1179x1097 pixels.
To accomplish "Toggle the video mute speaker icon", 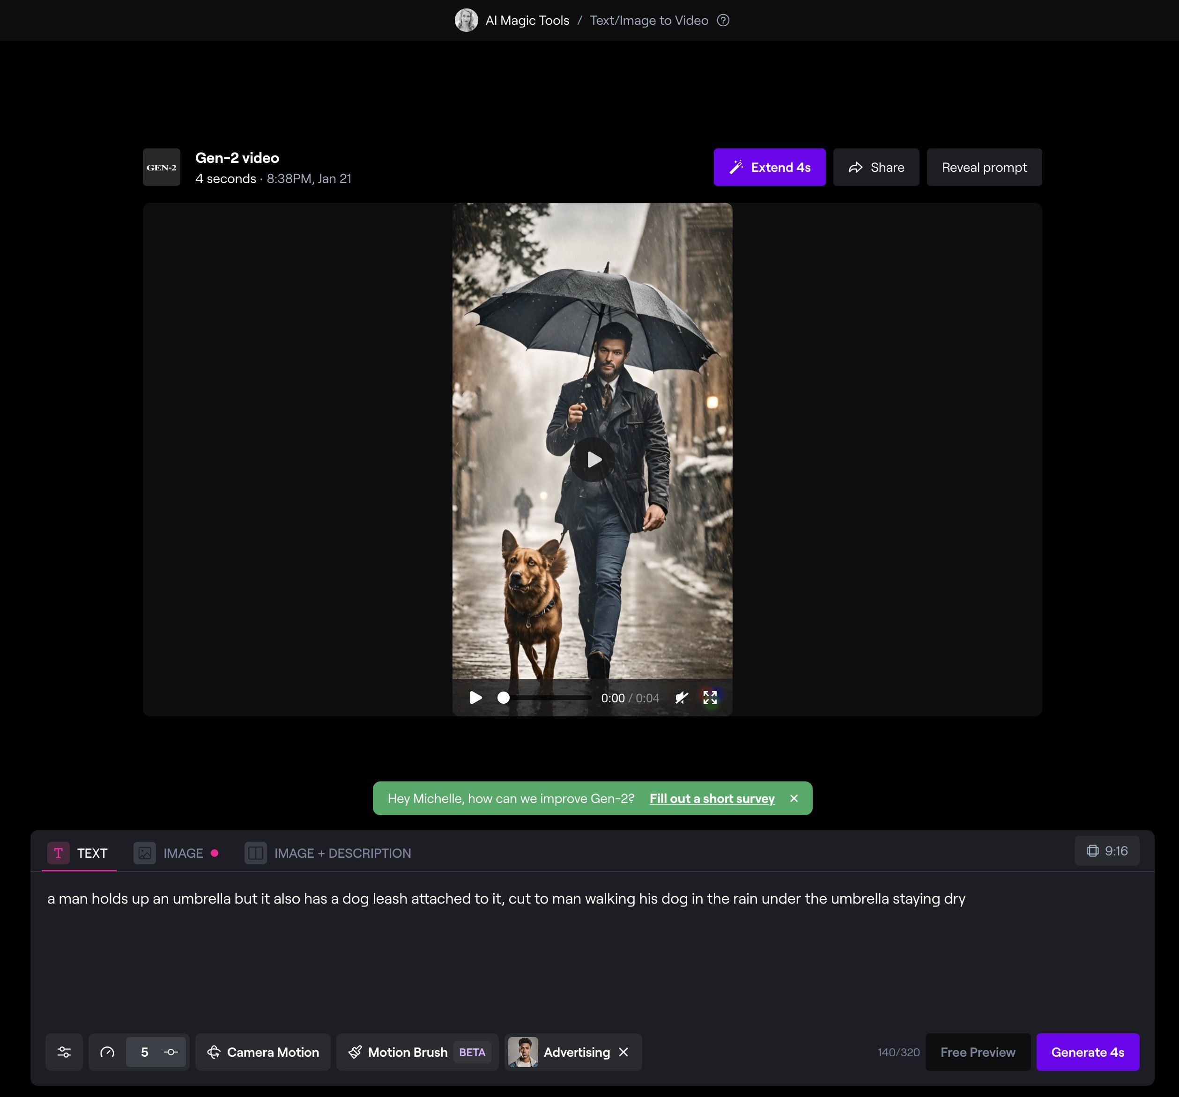I will click(682, 698).
